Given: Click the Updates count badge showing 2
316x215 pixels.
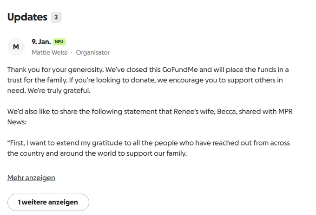Looking at the screenshot, I should click(56, 17).
